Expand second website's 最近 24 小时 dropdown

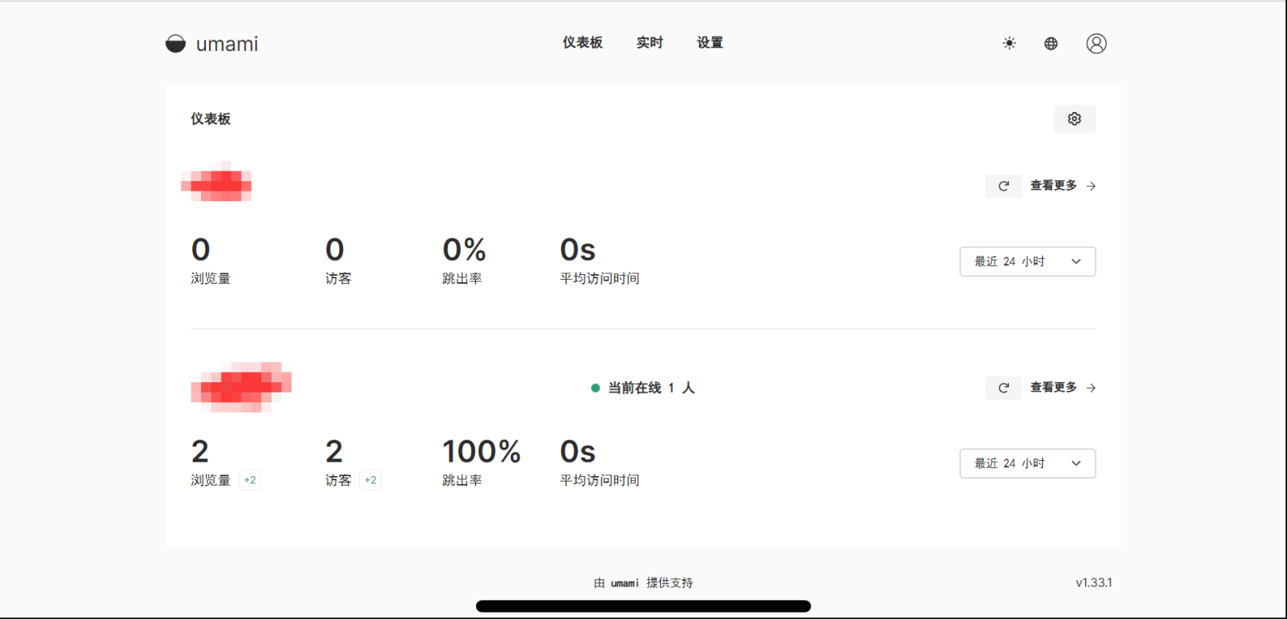1027,463
